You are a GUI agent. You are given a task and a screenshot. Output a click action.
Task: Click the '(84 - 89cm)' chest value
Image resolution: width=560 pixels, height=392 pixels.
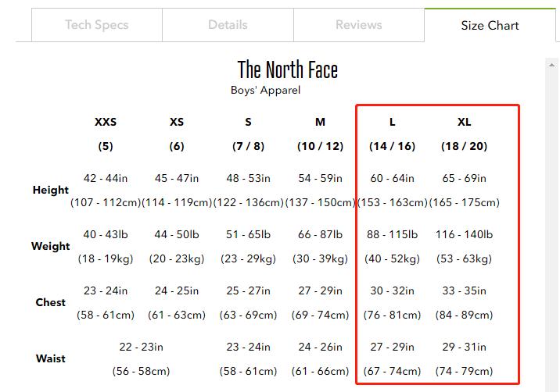tap(465, 315)
